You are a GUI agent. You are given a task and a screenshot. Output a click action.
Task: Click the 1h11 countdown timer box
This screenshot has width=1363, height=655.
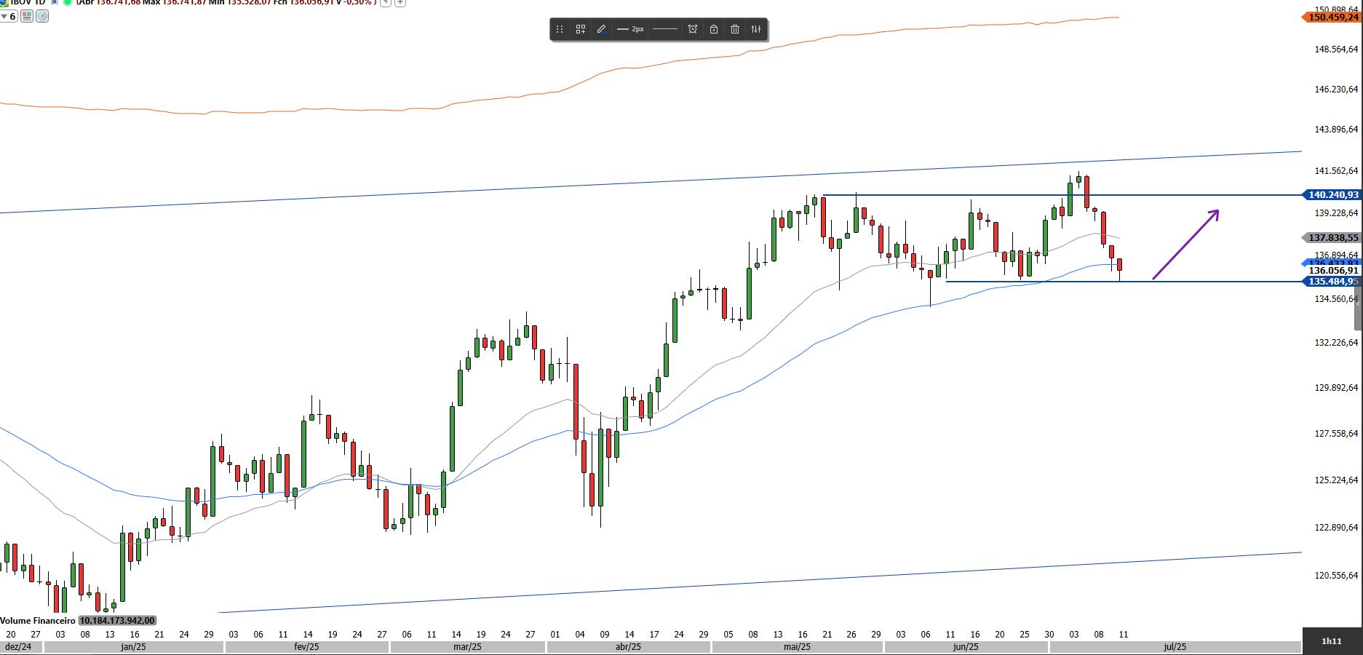coord(1332,641)
